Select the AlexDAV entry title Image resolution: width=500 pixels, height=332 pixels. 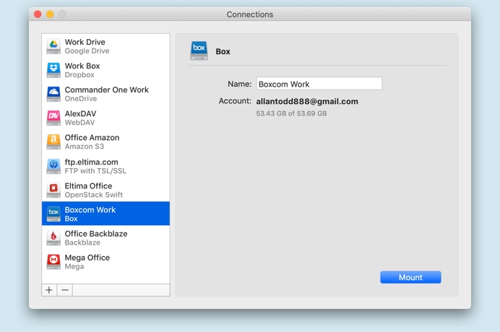coord(80,114)
